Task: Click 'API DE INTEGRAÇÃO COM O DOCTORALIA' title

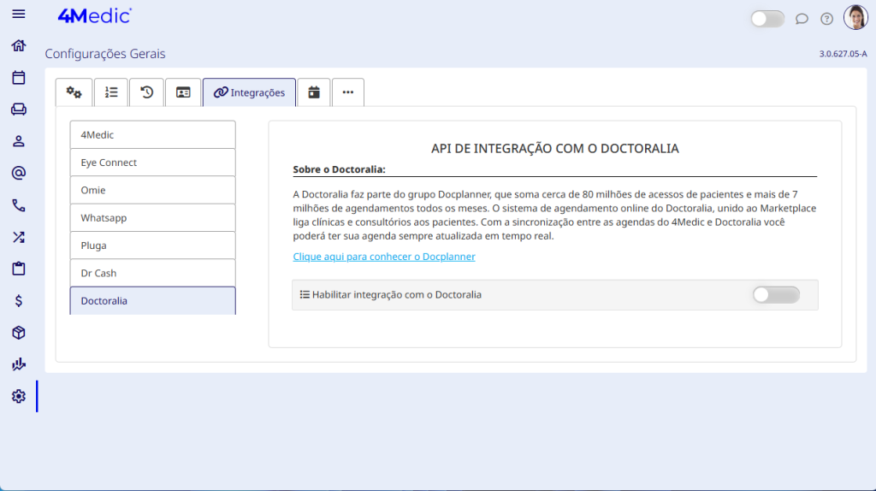Action: [554, 149]
